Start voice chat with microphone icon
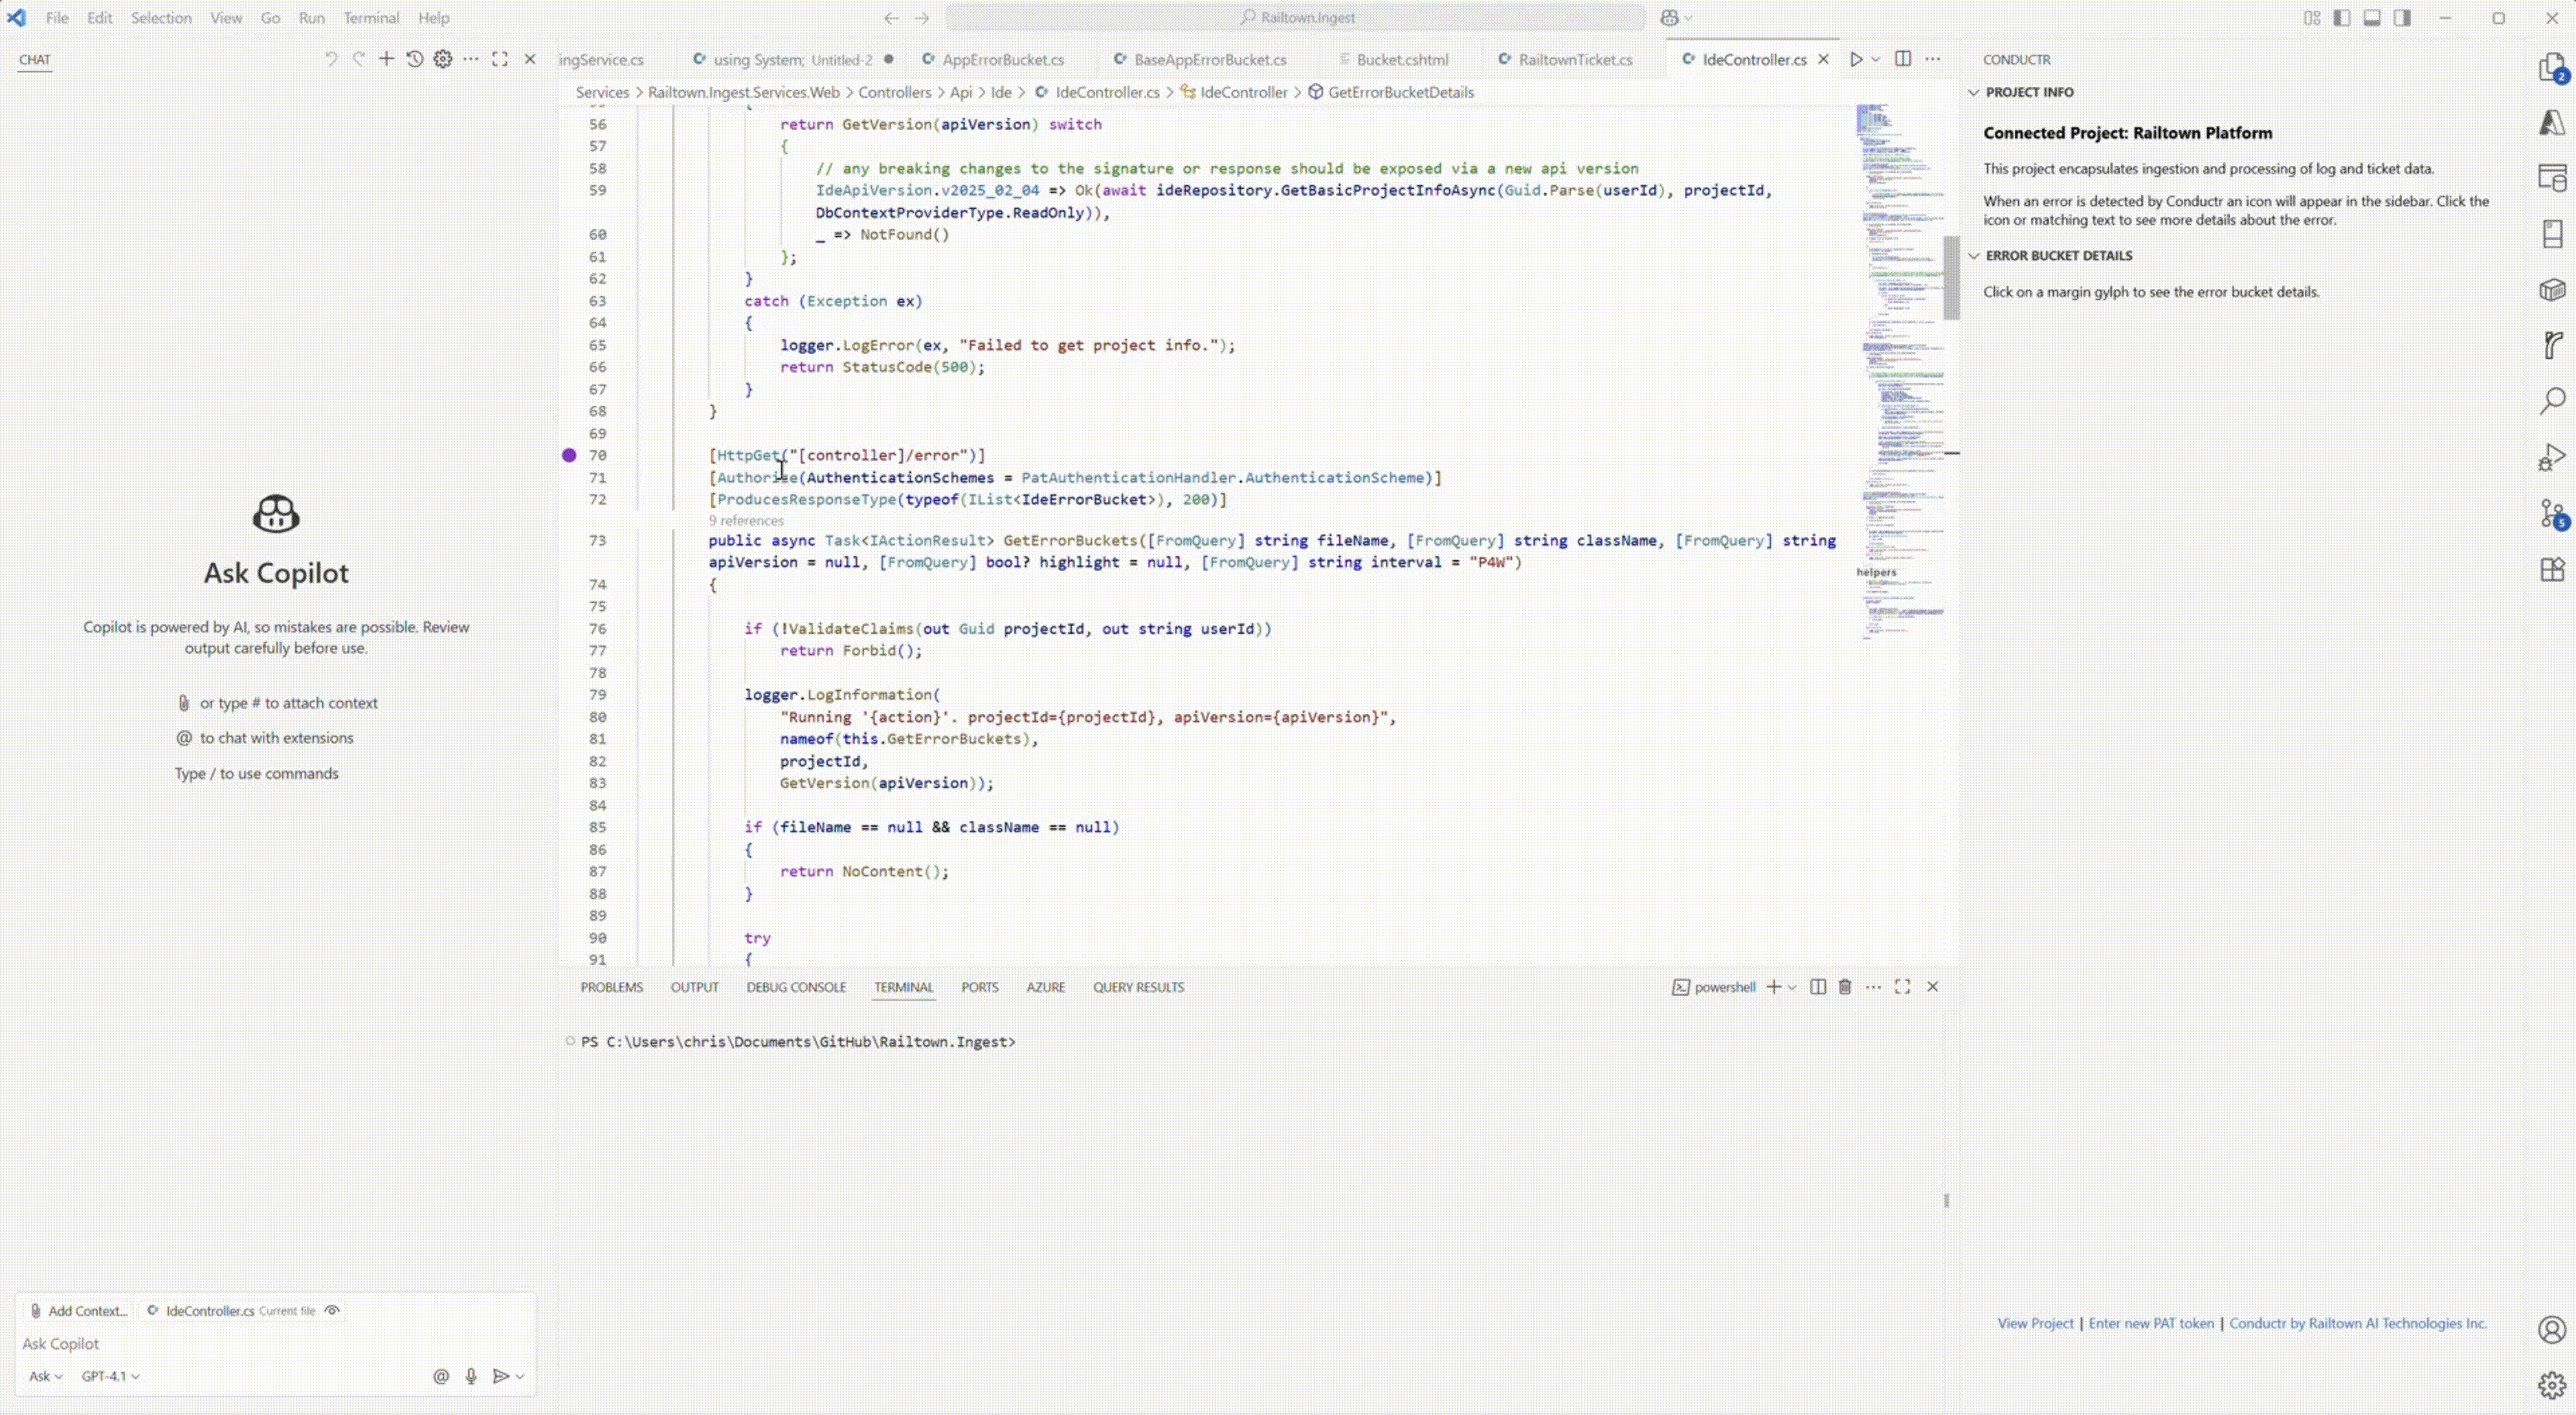 [471, 1377]
